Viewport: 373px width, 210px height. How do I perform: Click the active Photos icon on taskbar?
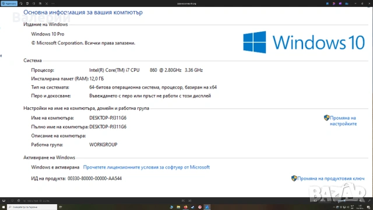click(207, 207)
